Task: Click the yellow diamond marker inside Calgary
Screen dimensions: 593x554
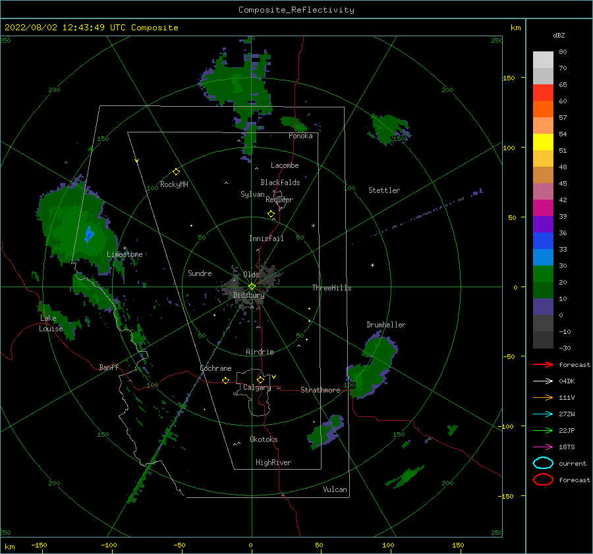Action: (260, 379)
